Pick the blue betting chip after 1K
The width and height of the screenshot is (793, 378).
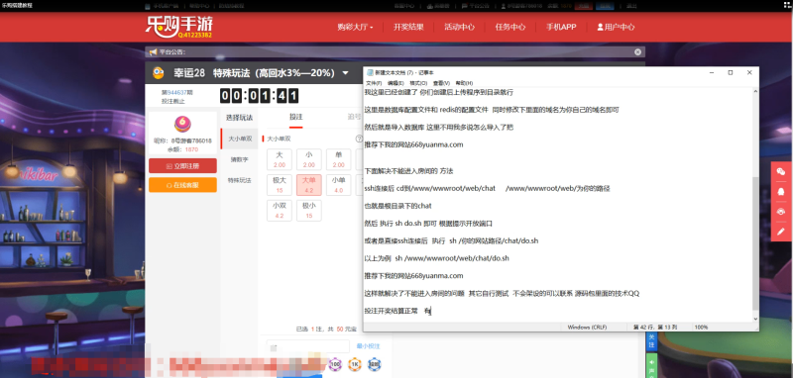pyautogui.click(x=375, y=364)
